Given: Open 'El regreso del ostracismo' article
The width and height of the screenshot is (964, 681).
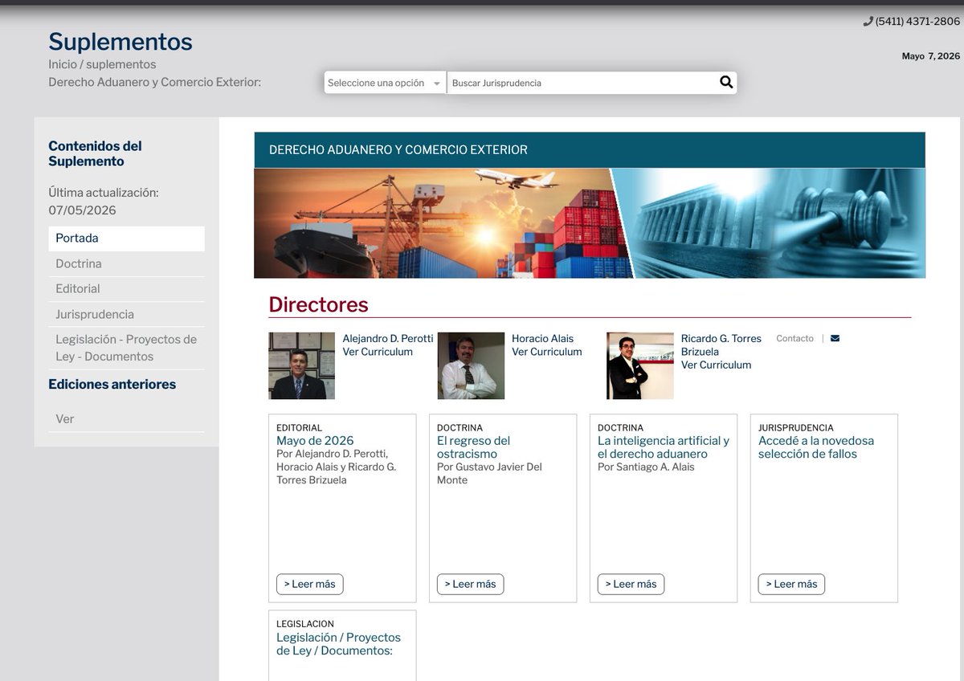Looking at the screenshot, I should pyautogui.click(x=474, y=447).
